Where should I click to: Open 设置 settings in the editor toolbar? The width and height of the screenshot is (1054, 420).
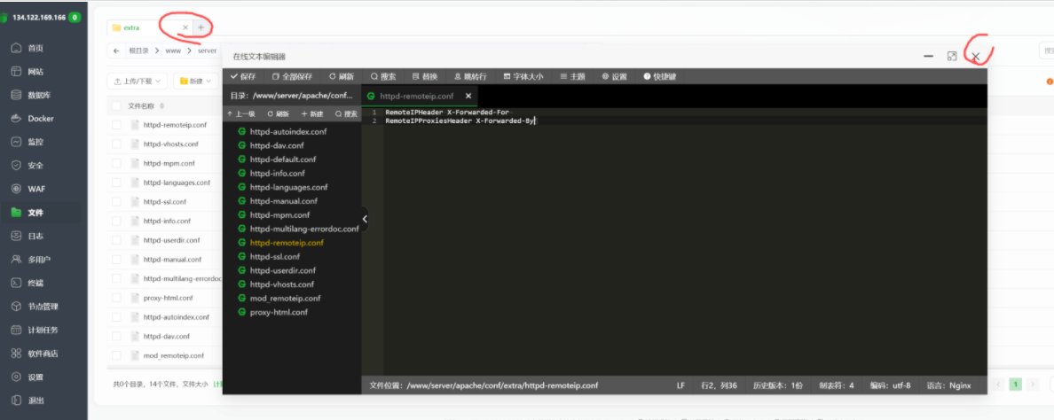pyautogui.click(x=614, y=76)
